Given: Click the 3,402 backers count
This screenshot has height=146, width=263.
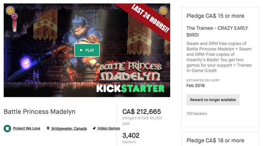Looking at the screenshot, I should tap(131, 135).
